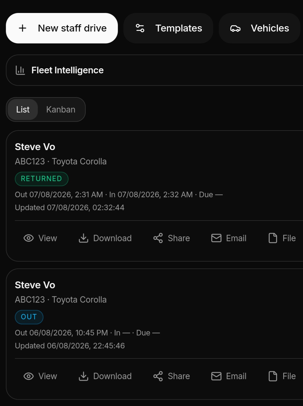303x406 pixels.
Task: Click the share icon on the OUT drive
Action: coord(158,376)
